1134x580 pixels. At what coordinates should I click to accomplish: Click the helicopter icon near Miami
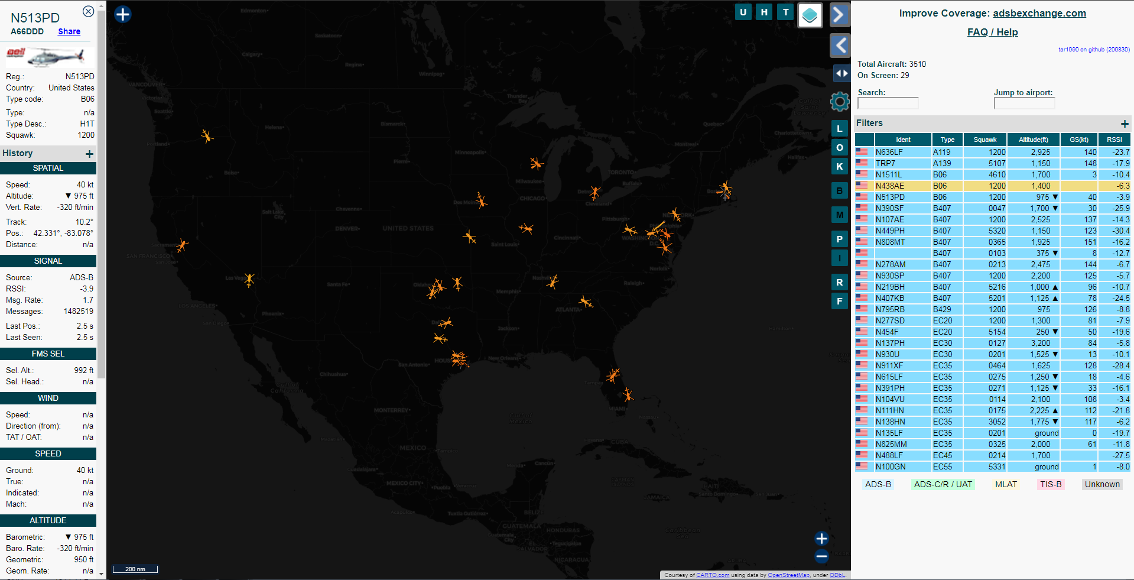click(x=628, y=394)
